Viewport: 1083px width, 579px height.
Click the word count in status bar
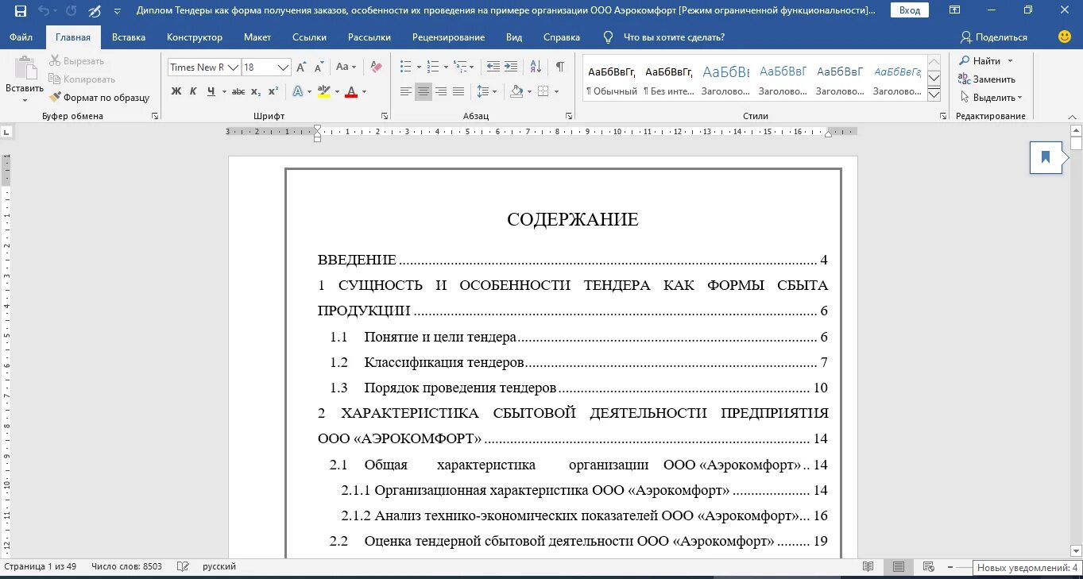click(126, 566)
